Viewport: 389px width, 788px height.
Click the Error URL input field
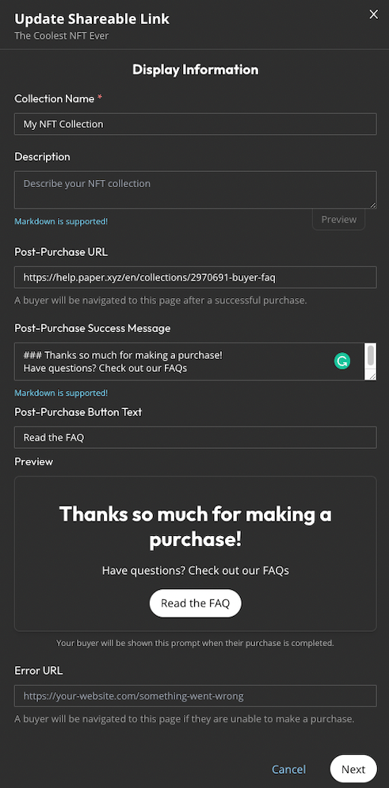[195, 696]
